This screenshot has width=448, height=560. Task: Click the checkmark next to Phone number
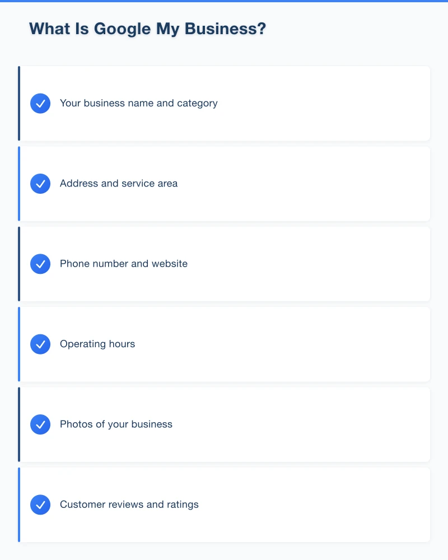tap(40, 264)
